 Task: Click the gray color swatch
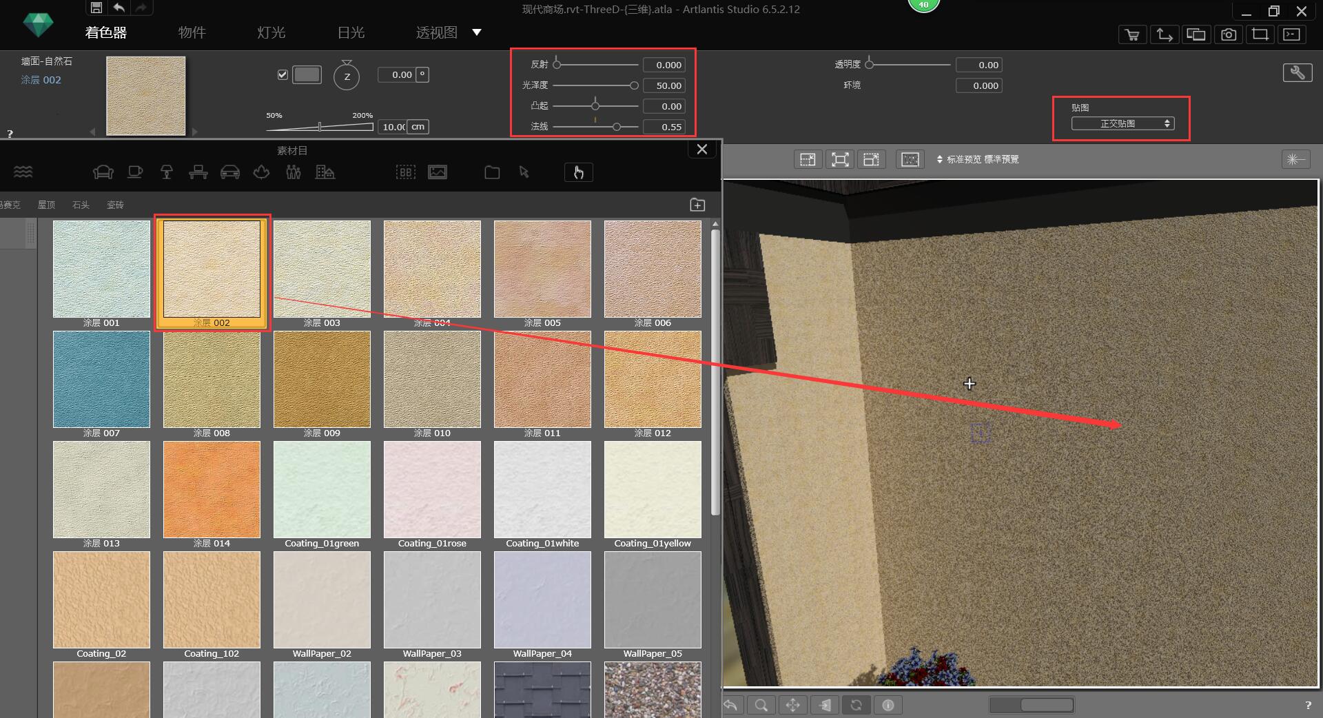pyautogui.click(x=307, y=74)
